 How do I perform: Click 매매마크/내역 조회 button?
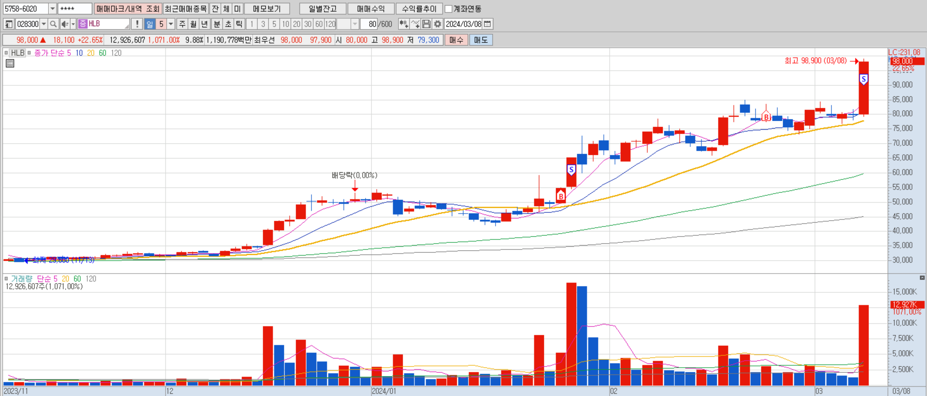[128, 9]
